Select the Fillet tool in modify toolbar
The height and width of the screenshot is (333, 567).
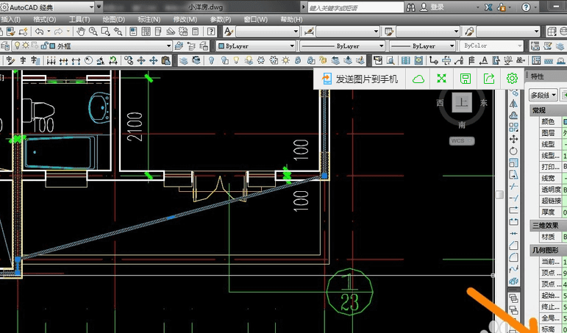tap(513, 257)
